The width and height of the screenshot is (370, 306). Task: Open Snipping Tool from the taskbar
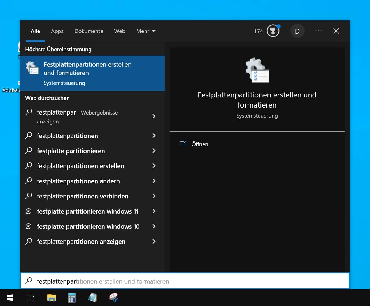pos(114,298)
